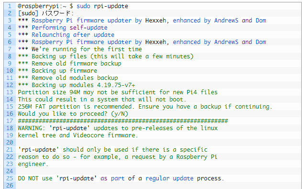Select 'Would you like to proceed? (y/N)' prompt
Viewport: 307px width, 189px height.
pyautogui.click(x=73, y=114)
